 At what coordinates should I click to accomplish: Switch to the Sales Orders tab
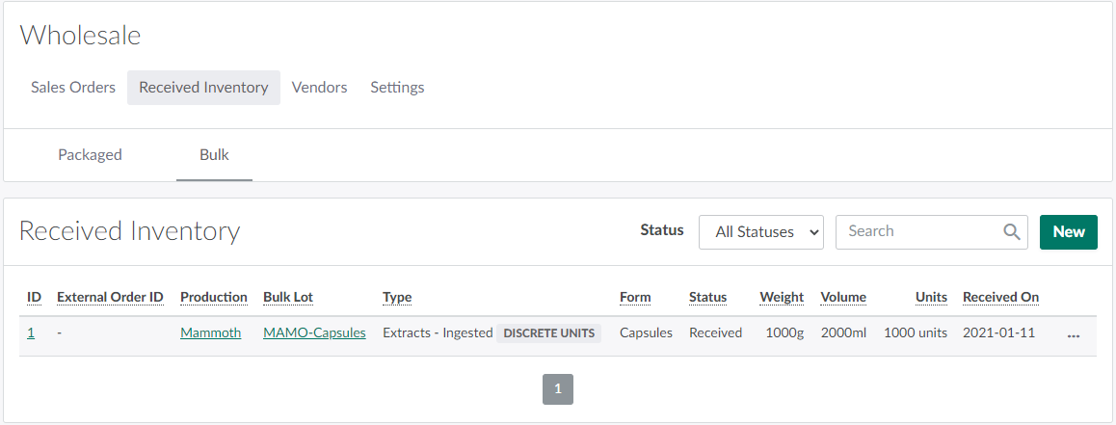73,88
